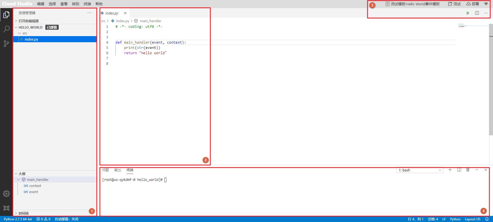Click 空格: 4 indentation setting
The width and height of the screenshot is (493, 222).
(433, 219)
